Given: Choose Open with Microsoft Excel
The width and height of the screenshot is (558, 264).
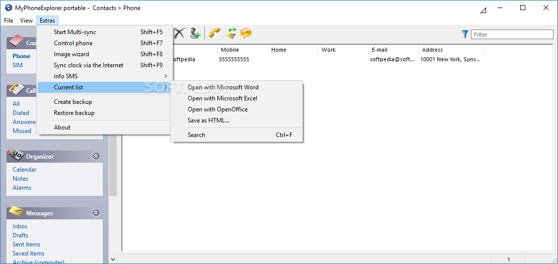Looking at the screenshot, I should 236,98.
